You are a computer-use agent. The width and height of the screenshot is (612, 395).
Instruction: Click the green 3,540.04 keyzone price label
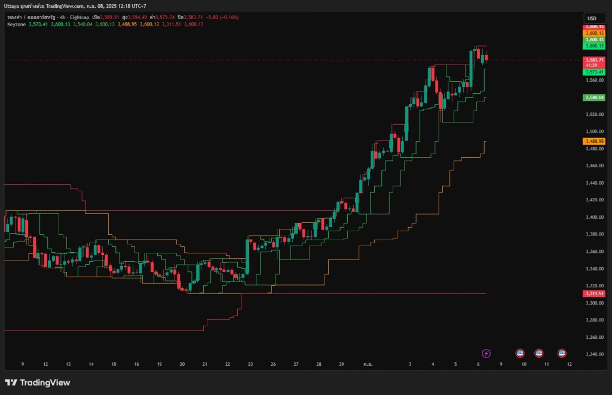click(x=593, y=97)
